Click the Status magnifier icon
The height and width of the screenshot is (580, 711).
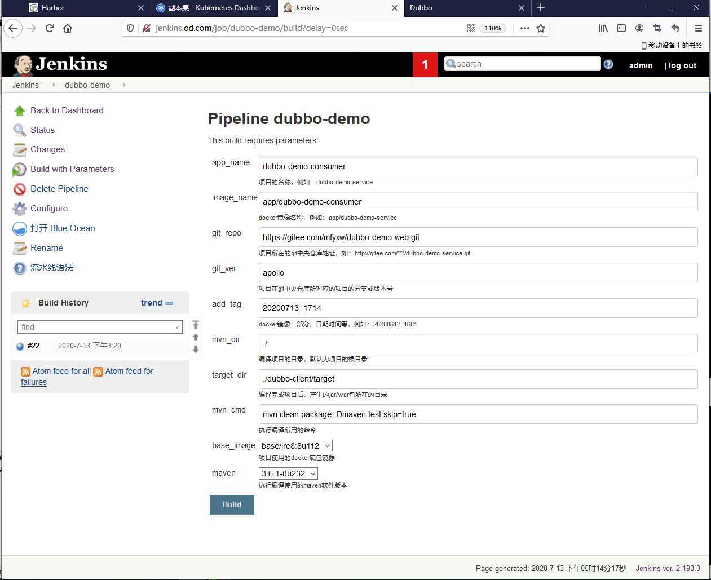[x=20, y=130]
